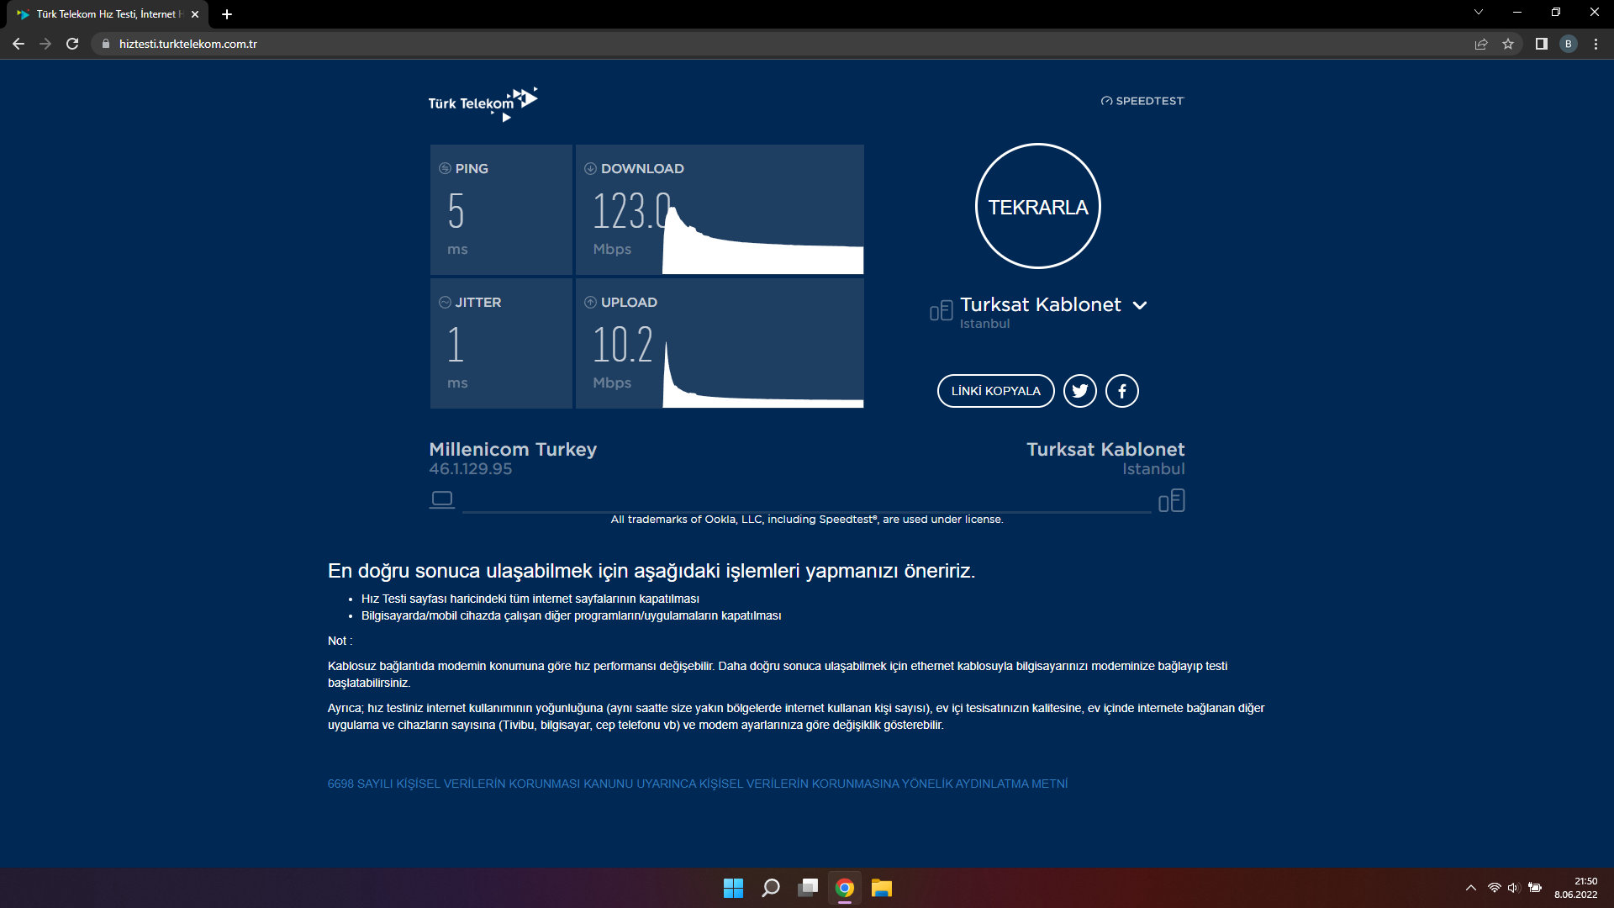Open the share page icon in address bar
1614x908 pixels.
pos(1481,44)
